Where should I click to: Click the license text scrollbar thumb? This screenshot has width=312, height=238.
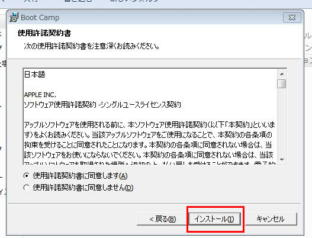pyautogui.click(x=282, y=84)
